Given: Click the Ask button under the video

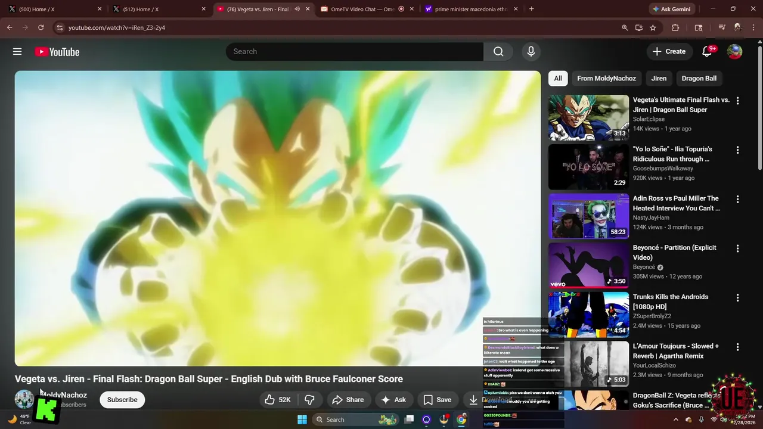Looking at the screenshot, I should click(x=393, y=400).
